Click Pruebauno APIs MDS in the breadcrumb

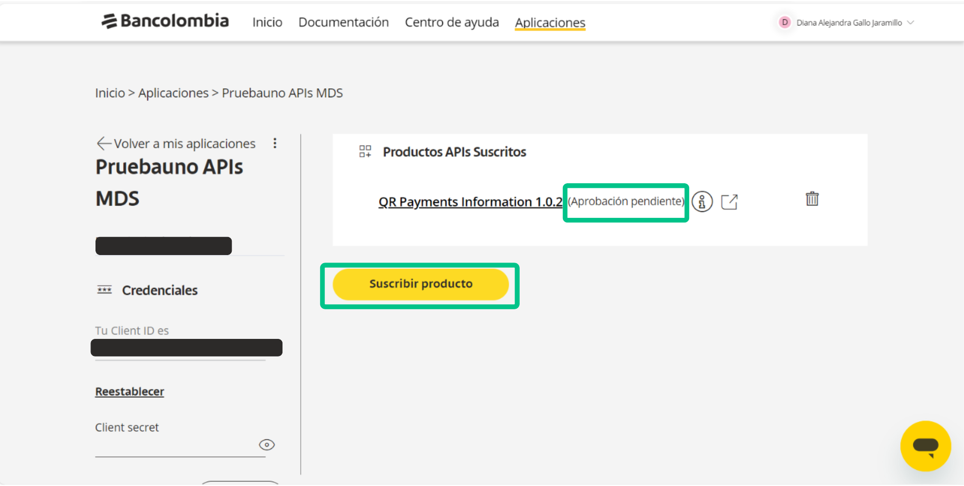[x=282, y=93]
